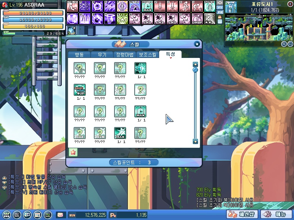Image resolution: width=294 pixels, height=220 pixels.
Task: Open the grid-icon round button in bottom bar
Action: tap(7, 215)
